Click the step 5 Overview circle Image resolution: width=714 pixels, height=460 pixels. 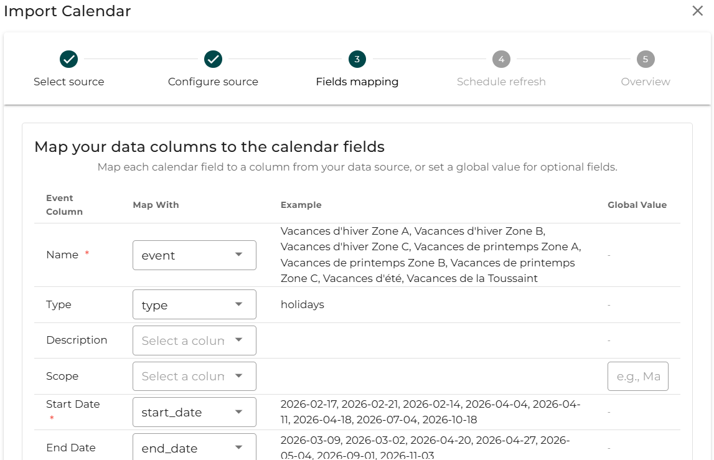pos(646,59)
